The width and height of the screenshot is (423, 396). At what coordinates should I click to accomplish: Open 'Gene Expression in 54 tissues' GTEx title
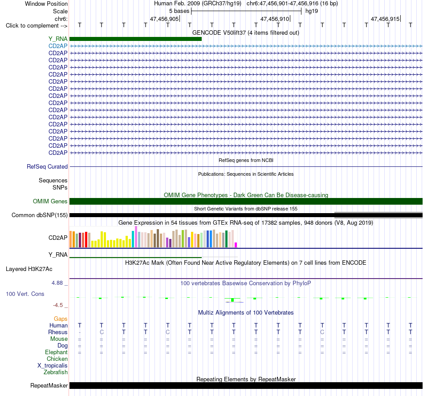[x=246, y=222]
